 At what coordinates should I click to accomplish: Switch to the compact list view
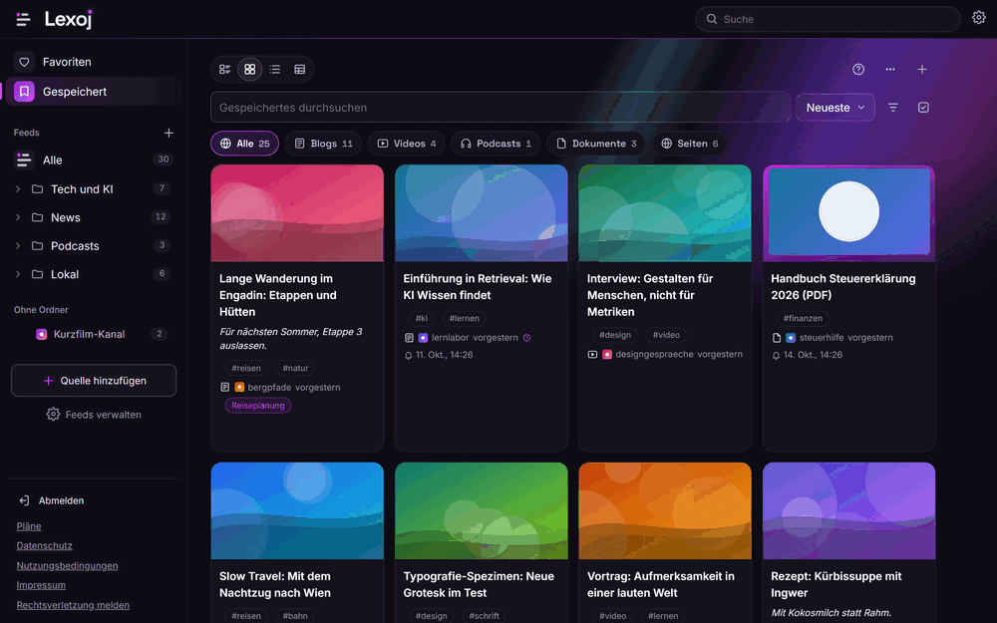tap(275, 70)
